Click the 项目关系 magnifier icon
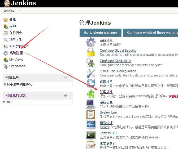The height and width of the screenshot is (149, 178). point(6,40)
